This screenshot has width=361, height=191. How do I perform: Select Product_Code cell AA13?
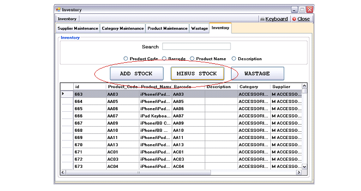(123, 145)
